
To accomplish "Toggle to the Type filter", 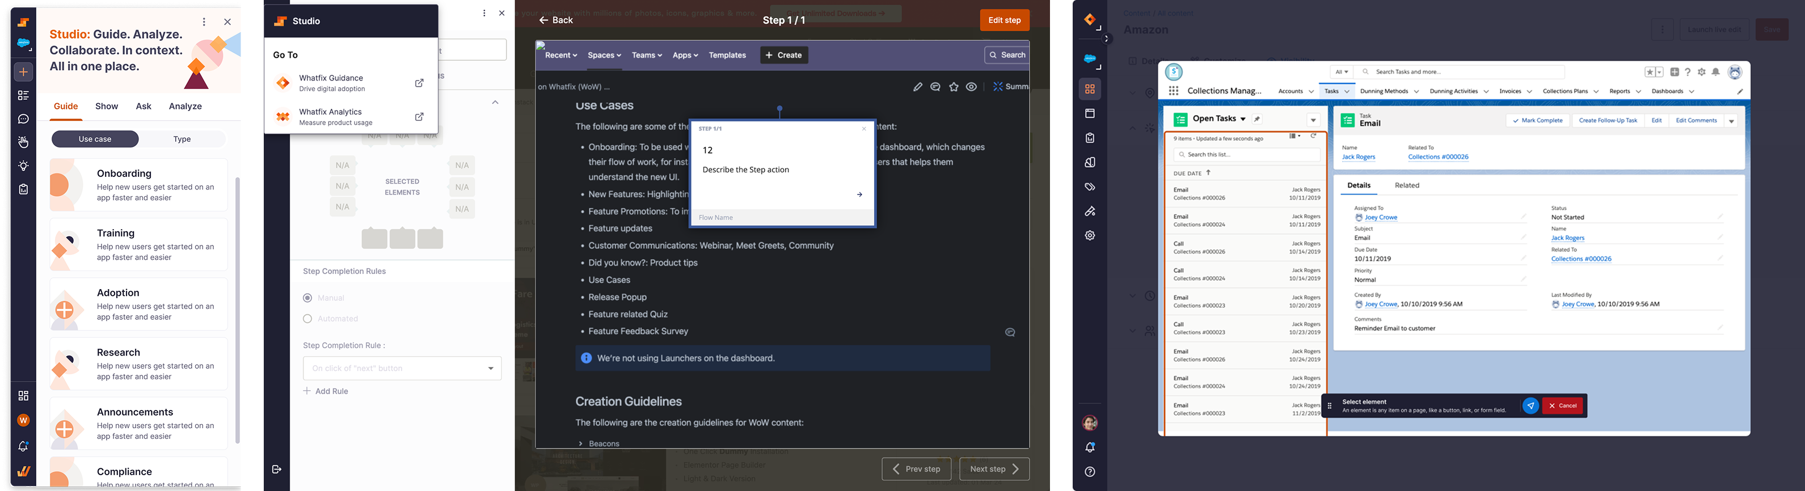I will (182, 139).
